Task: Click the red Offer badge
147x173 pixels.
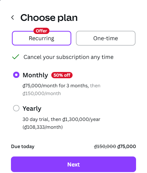Action: tap(41, 31)
